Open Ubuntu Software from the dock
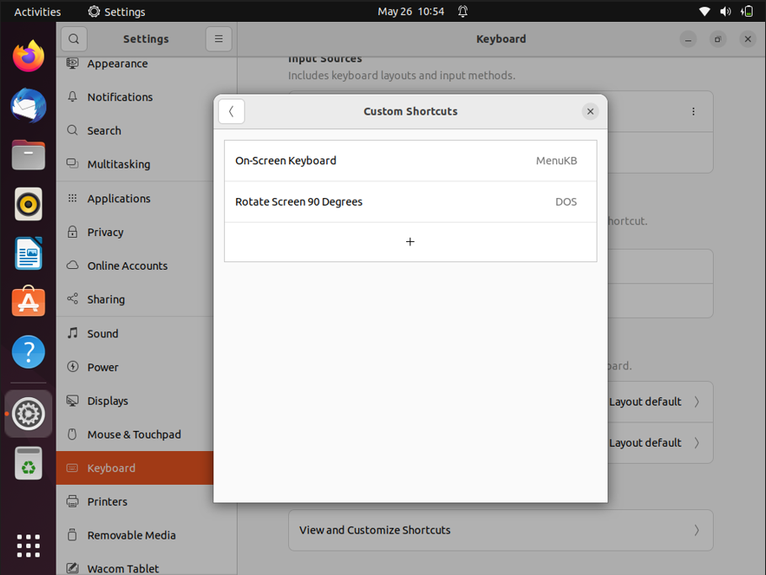Viewport: 766px width, 575px height. pyautogui.click(x=29, y=302)
